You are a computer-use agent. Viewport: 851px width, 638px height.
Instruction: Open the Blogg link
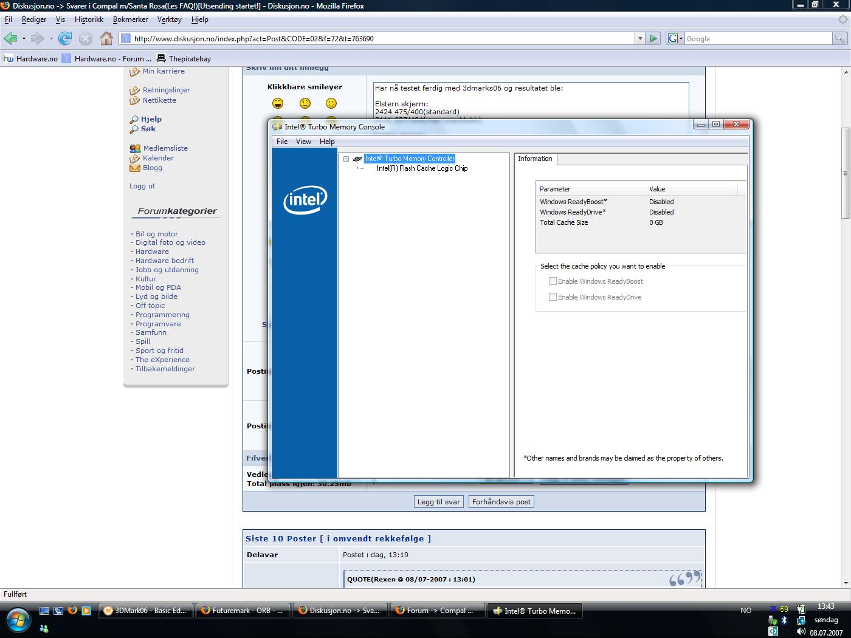[x=153, y=168]
